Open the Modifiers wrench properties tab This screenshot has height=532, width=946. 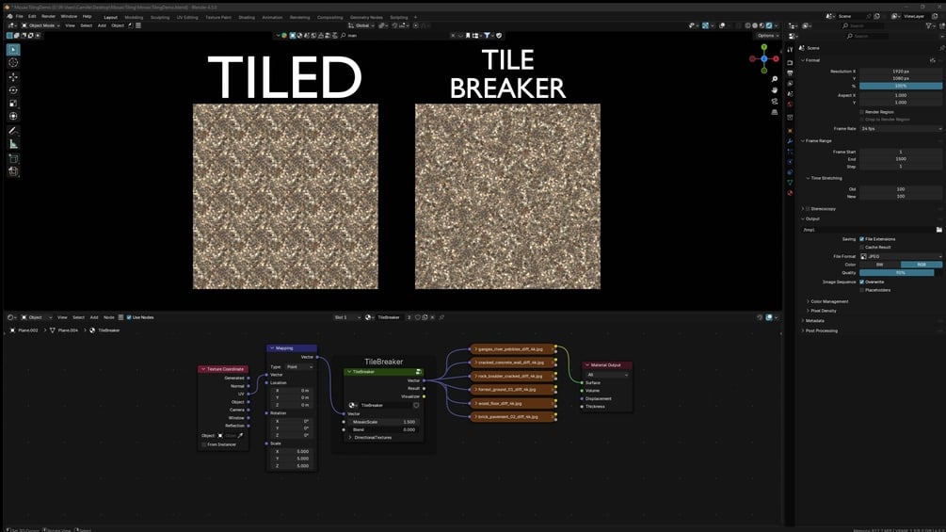tap(790, 141)
